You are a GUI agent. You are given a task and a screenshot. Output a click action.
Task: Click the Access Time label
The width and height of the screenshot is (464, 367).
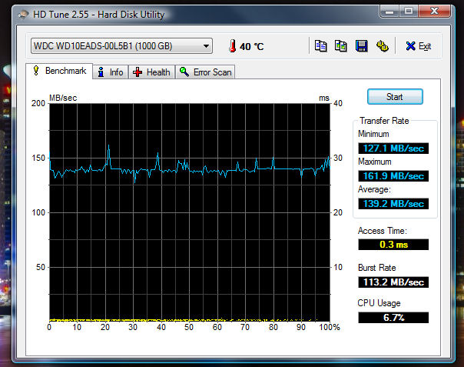(x=383, y=231)
